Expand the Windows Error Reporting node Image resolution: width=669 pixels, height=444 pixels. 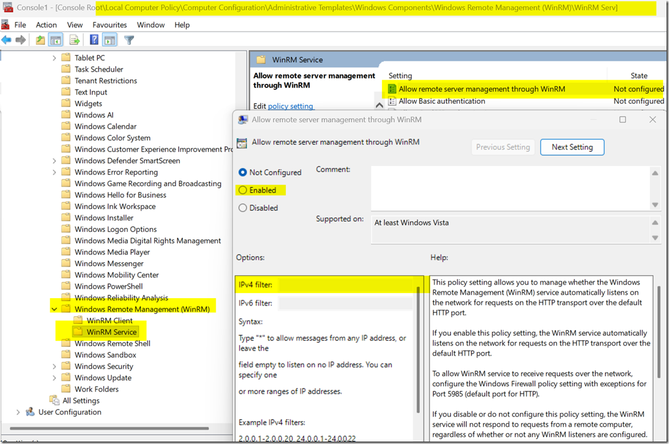coord(54,173)
